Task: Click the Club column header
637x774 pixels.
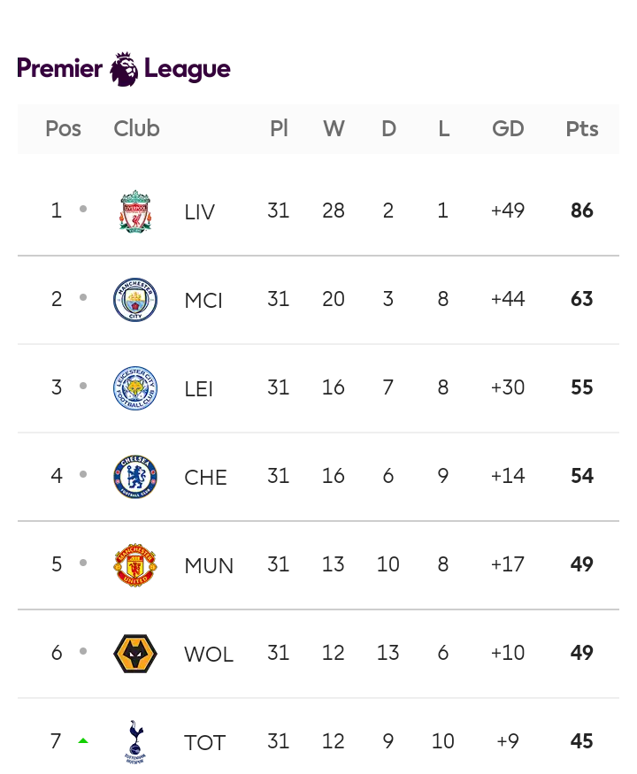Action: pos(136,128)
